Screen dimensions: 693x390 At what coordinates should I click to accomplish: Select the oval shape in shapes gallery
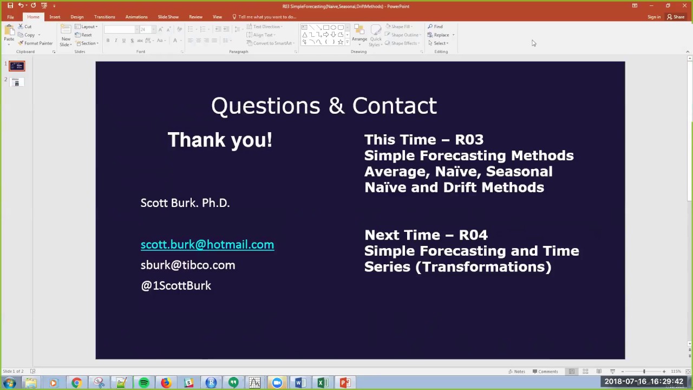click(x=333, y=27)
